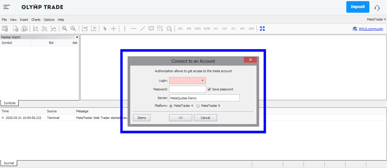Focus the Password input field

[x=188, y=89]
